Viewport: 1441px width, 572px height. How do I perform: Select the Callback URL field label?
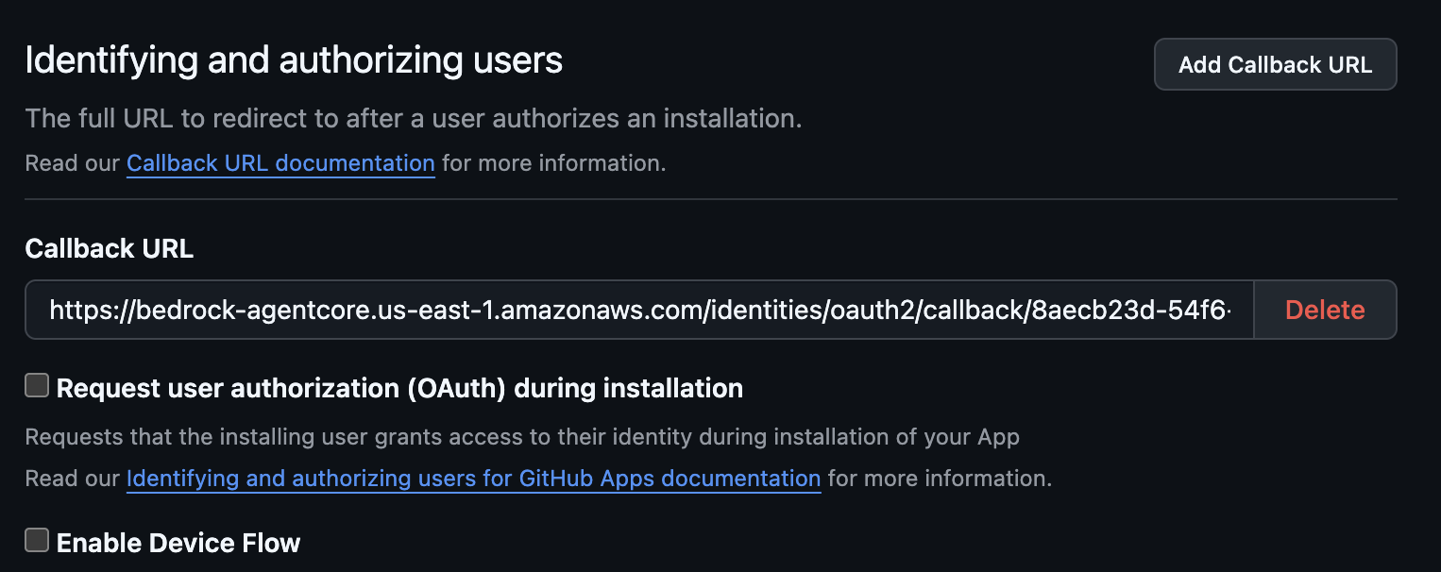click(109, 248)
